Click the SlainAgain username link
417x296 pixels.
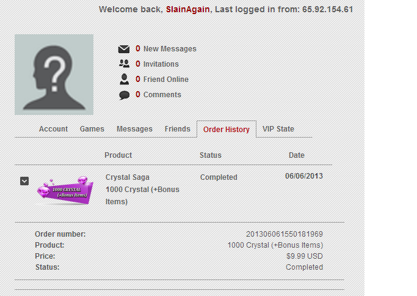click(188, 9)
